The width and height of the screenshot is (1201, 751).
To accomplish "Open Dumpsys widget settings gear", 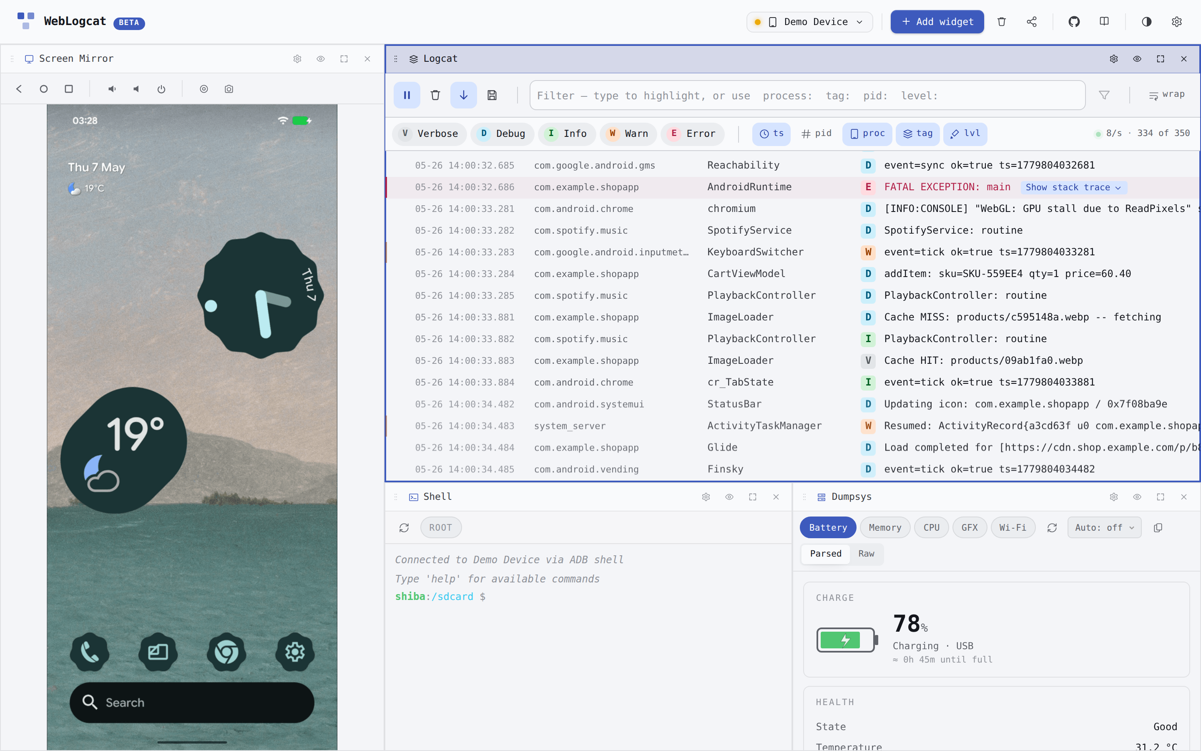I will [x=1114, y=497].
